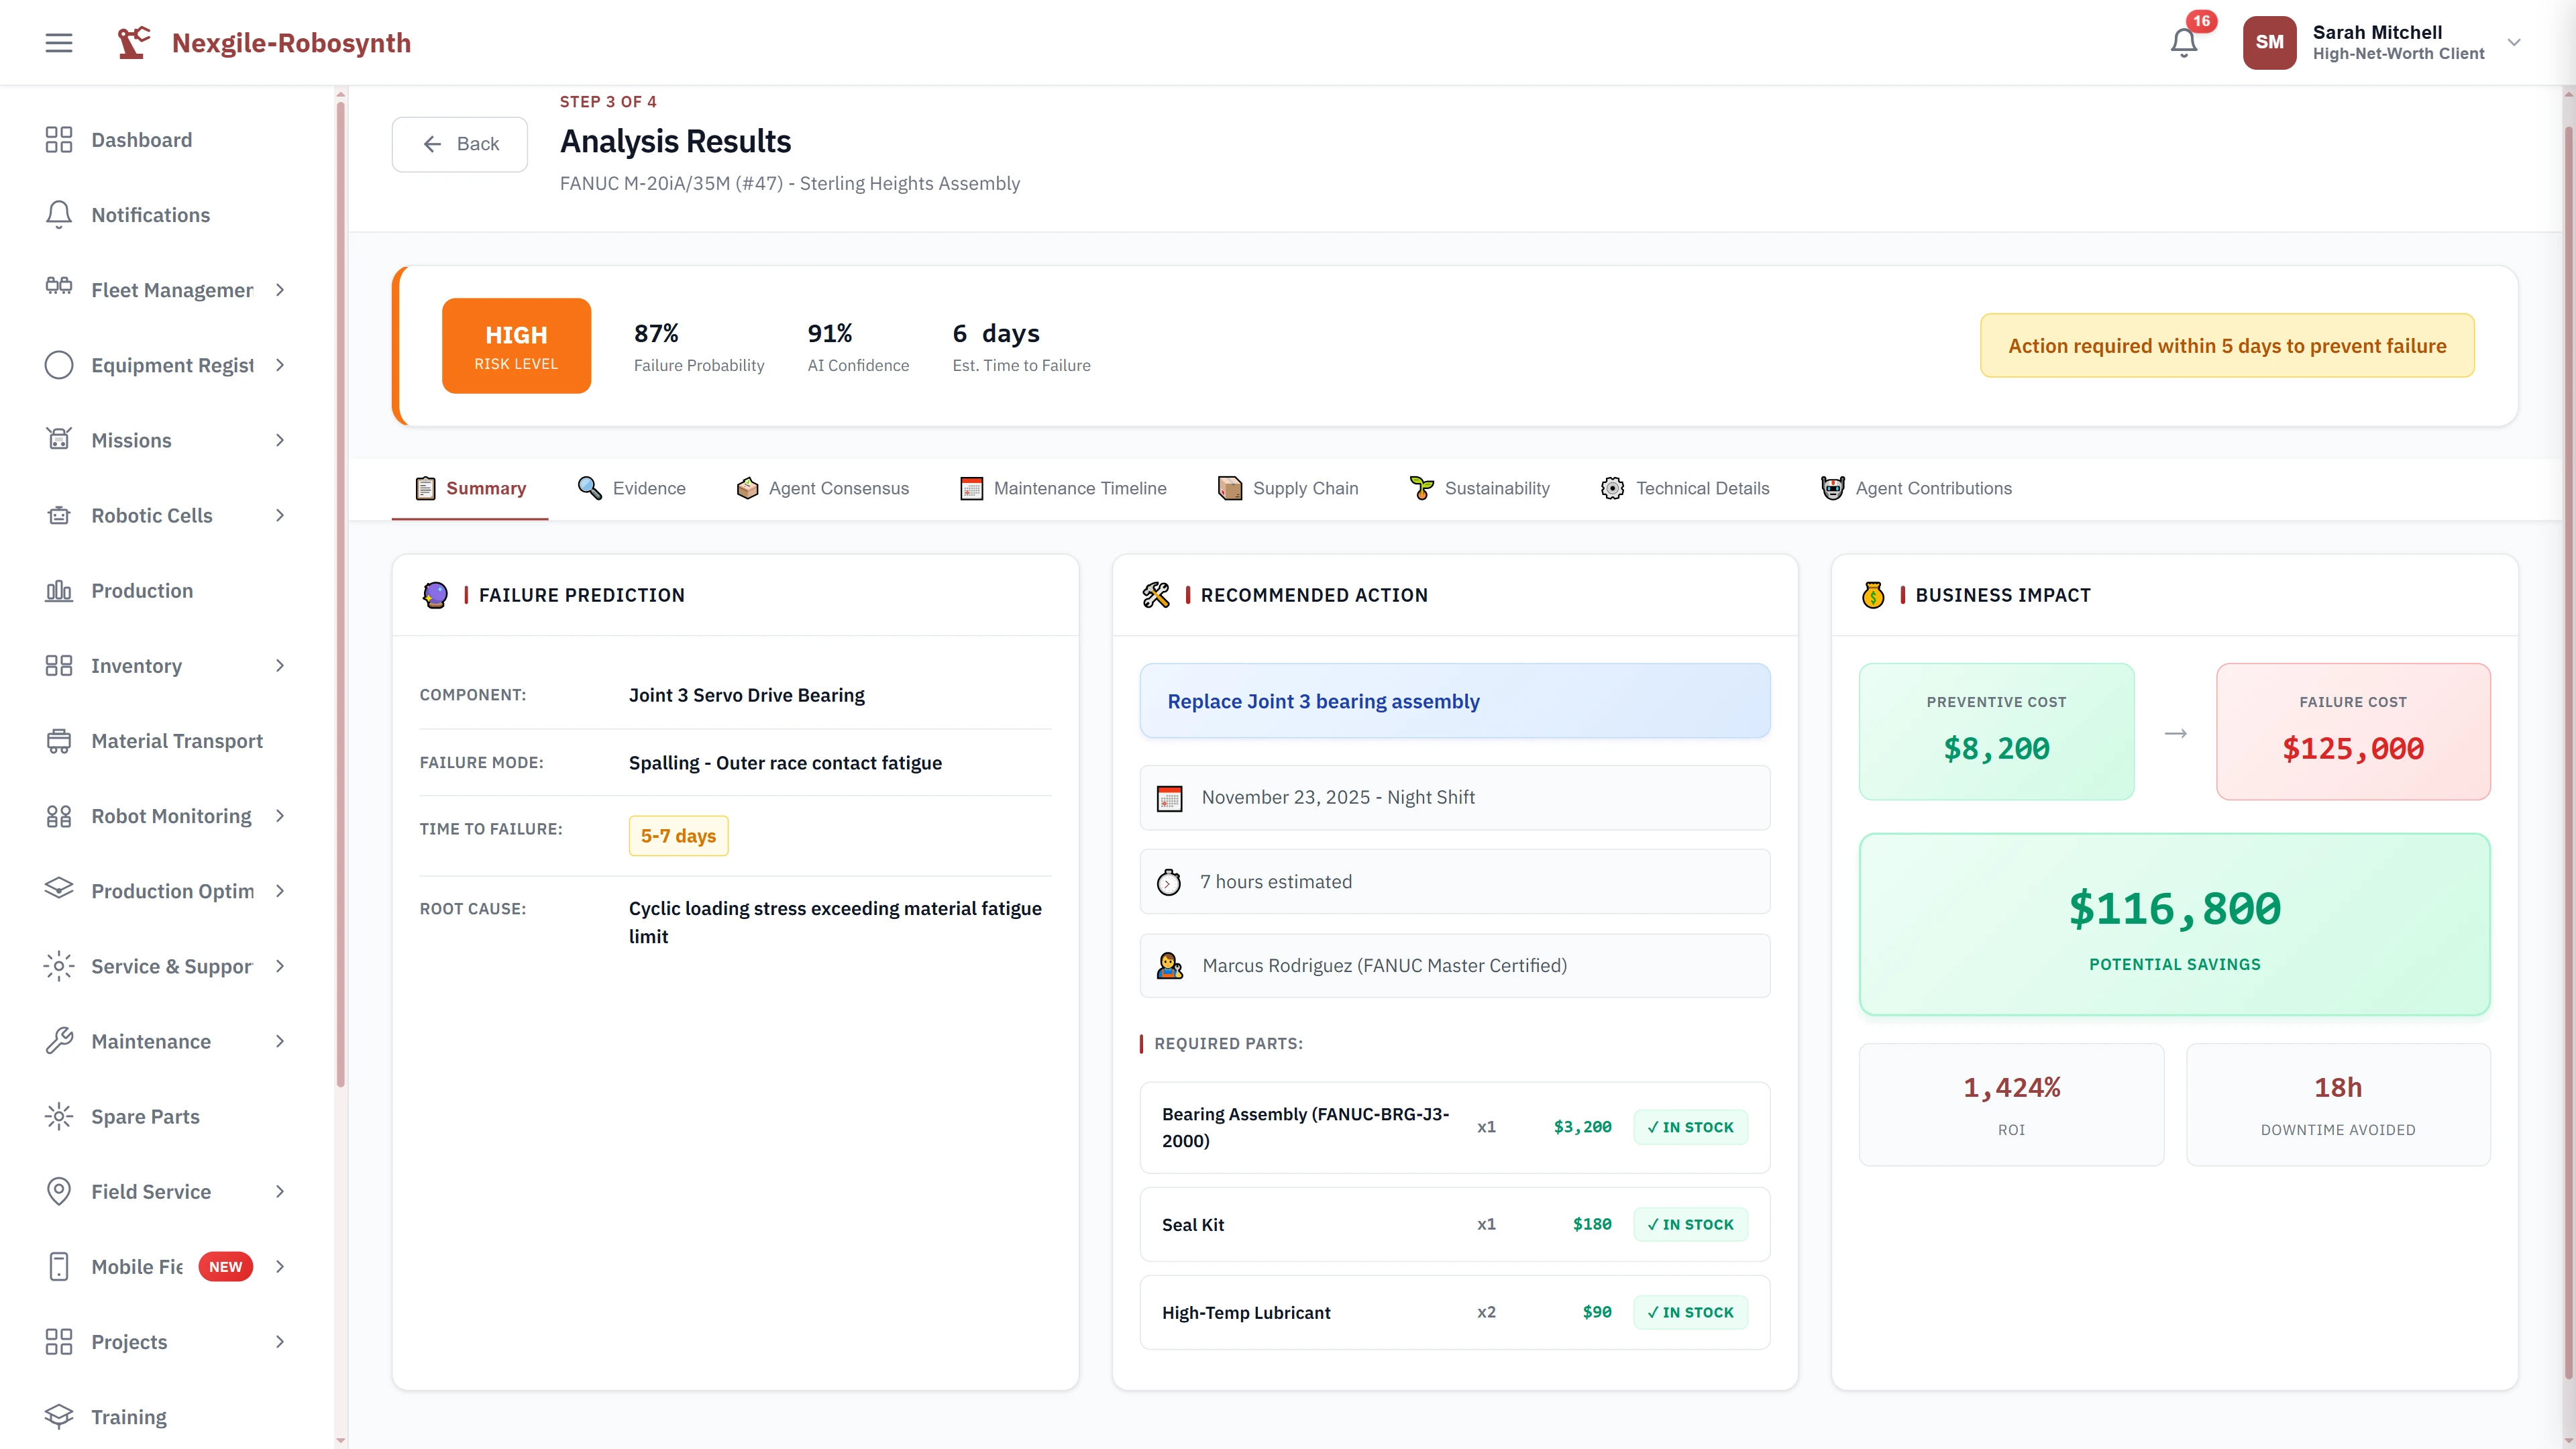Screen dimensions: 2576x1449
Task: Click the Back button
Action: 459,144
